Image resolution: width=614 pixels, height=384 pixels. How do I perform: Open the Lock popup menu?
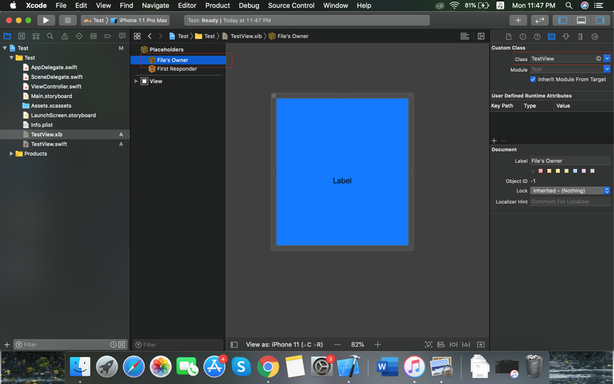click(570, 191)
